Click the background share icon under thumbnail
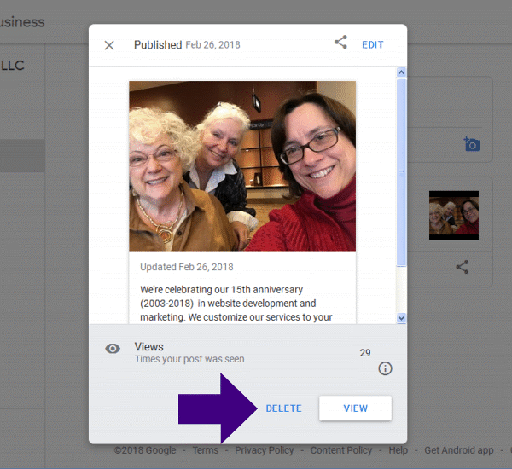The height and width of the screenshot is (469, 512). [x=462, y=267]
